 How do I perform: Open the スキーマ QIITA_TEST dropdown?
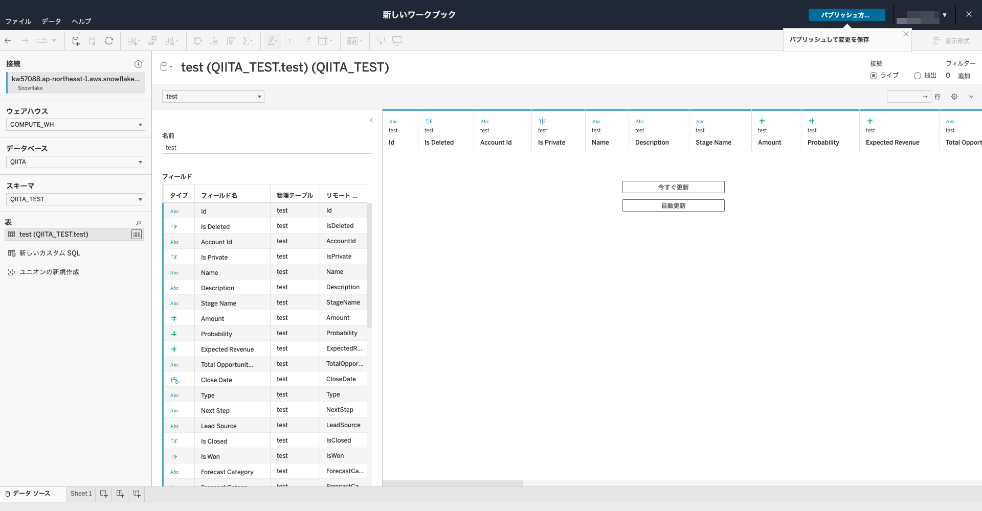coord(76,199)
